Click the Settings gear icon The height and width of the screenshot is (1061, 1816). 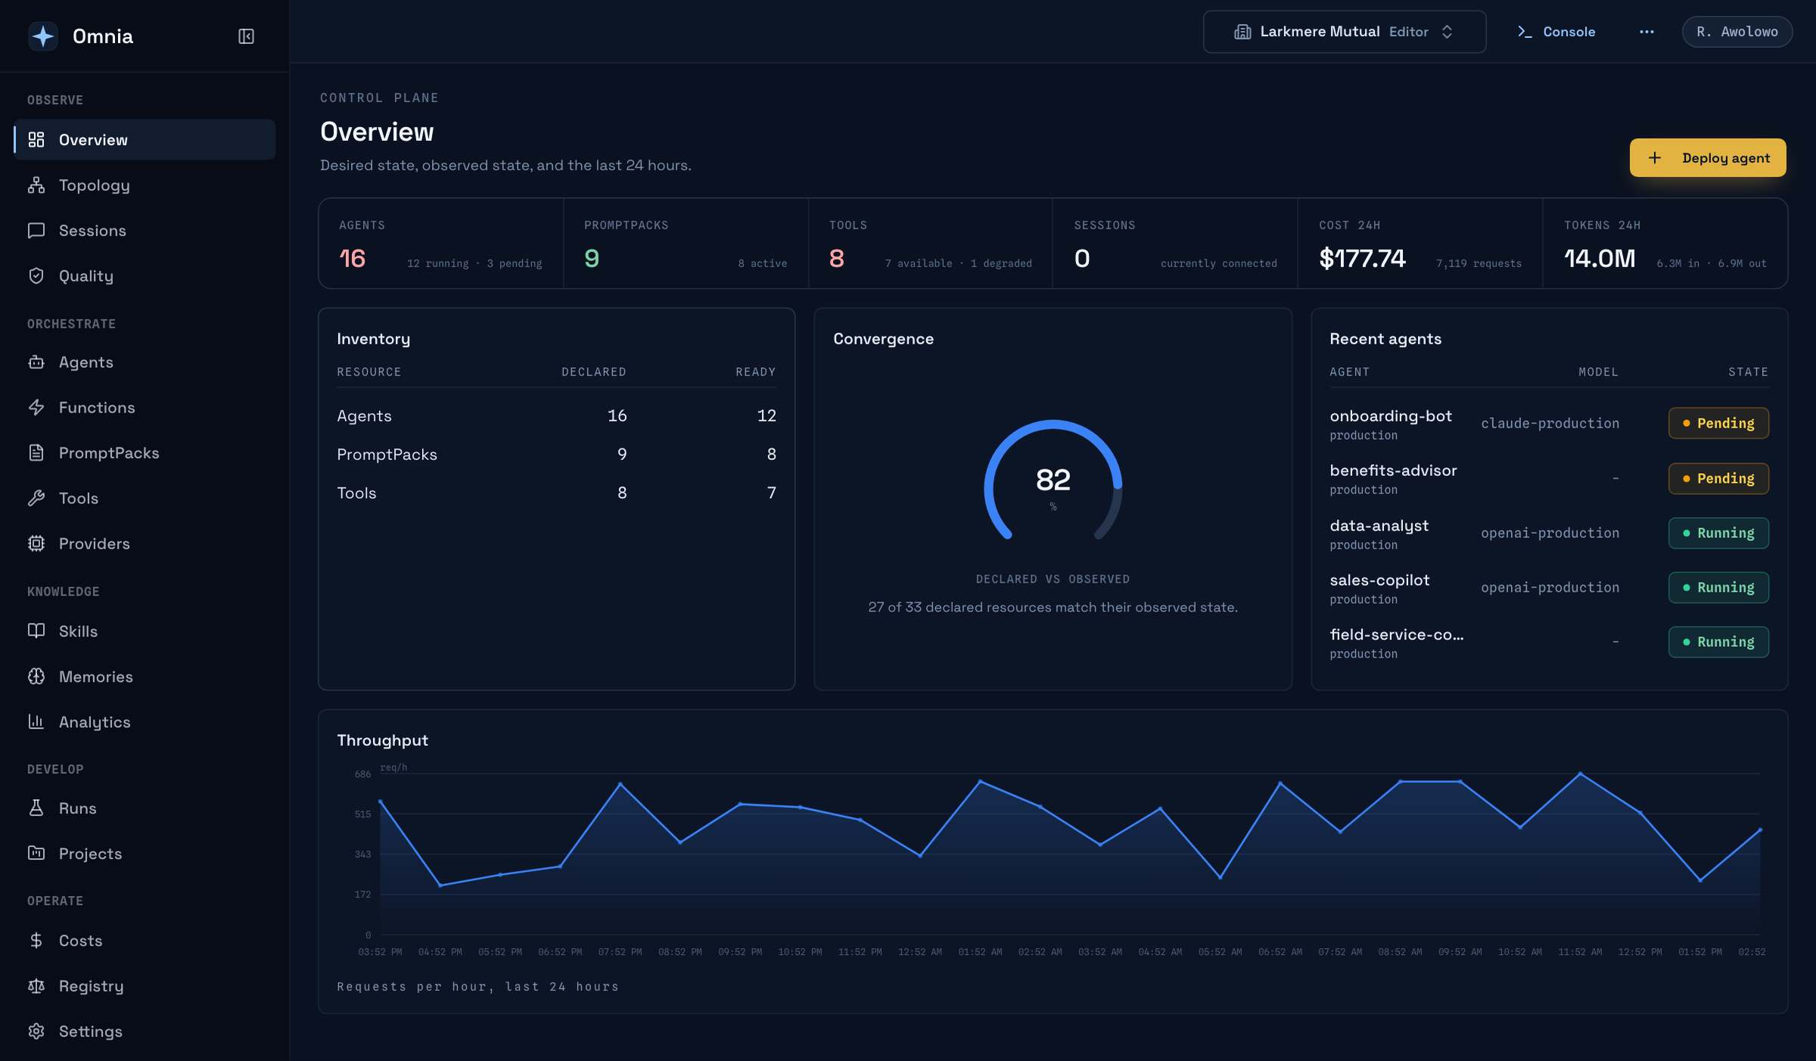[36, 1031]
